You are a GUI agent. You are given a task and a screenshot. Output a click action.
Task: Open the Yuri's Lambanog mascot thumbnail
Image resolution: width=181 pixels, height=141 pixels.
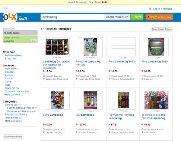[x=57, y=100]
